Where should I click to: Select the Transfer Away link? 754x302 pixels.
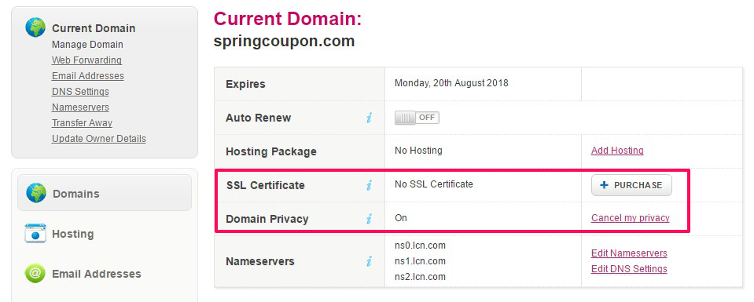pos(83,123)
